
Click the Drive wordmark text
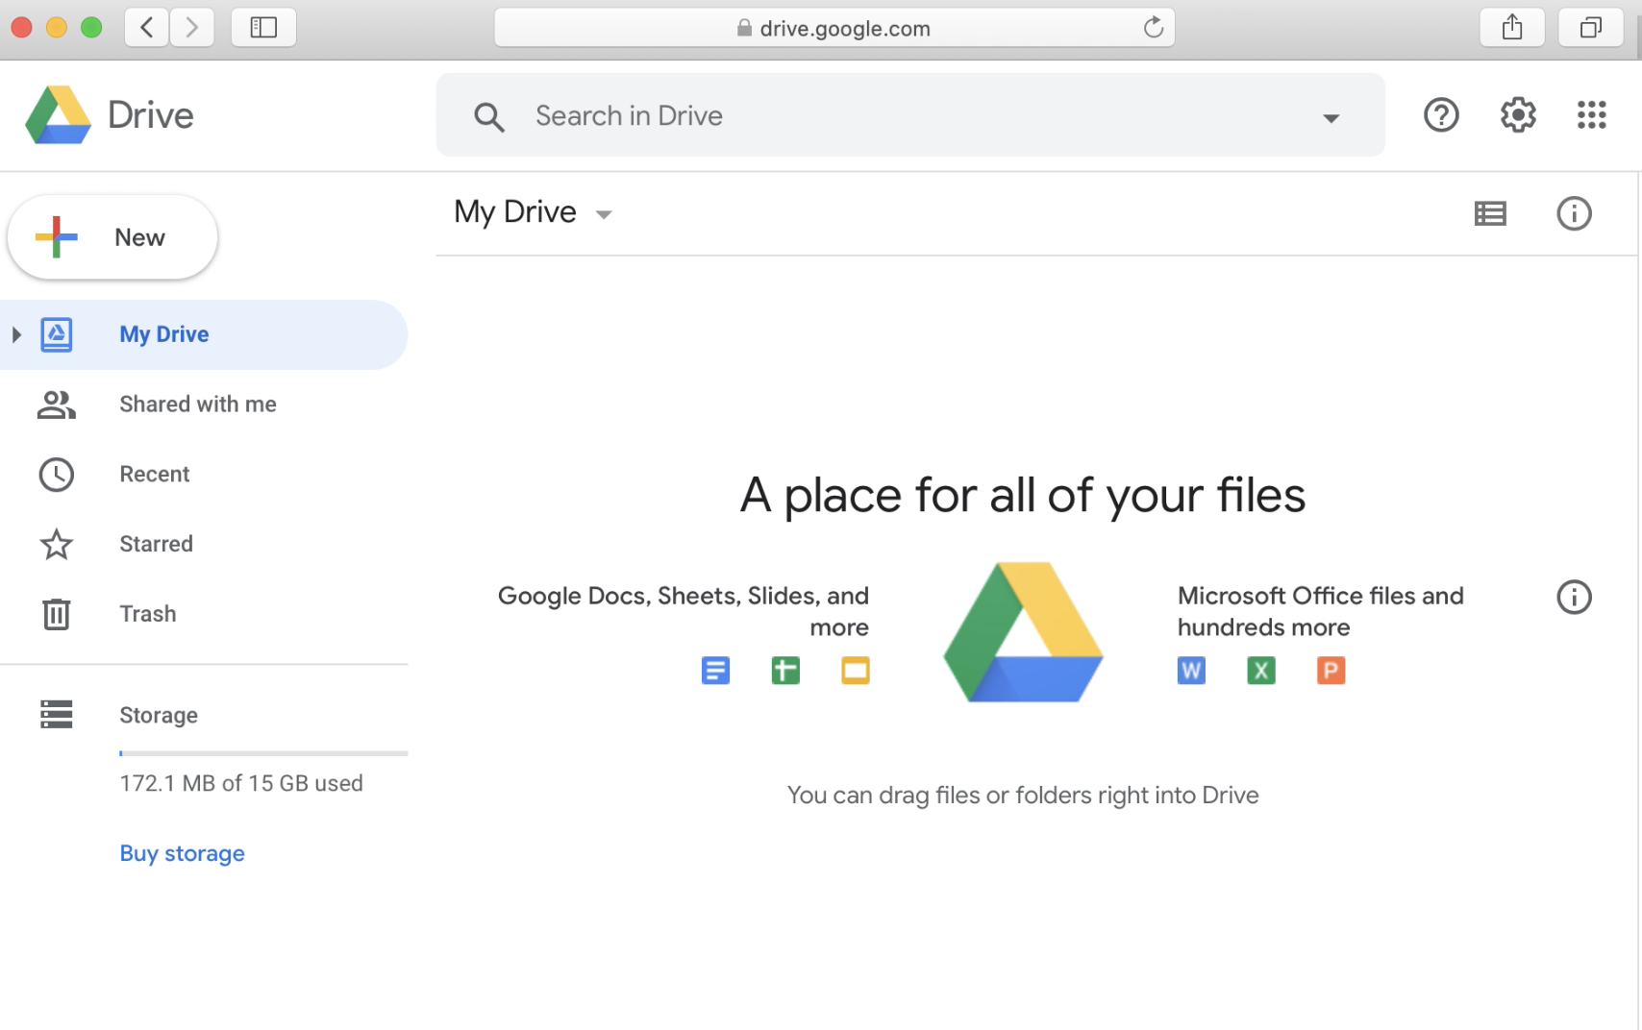point(151,115)
